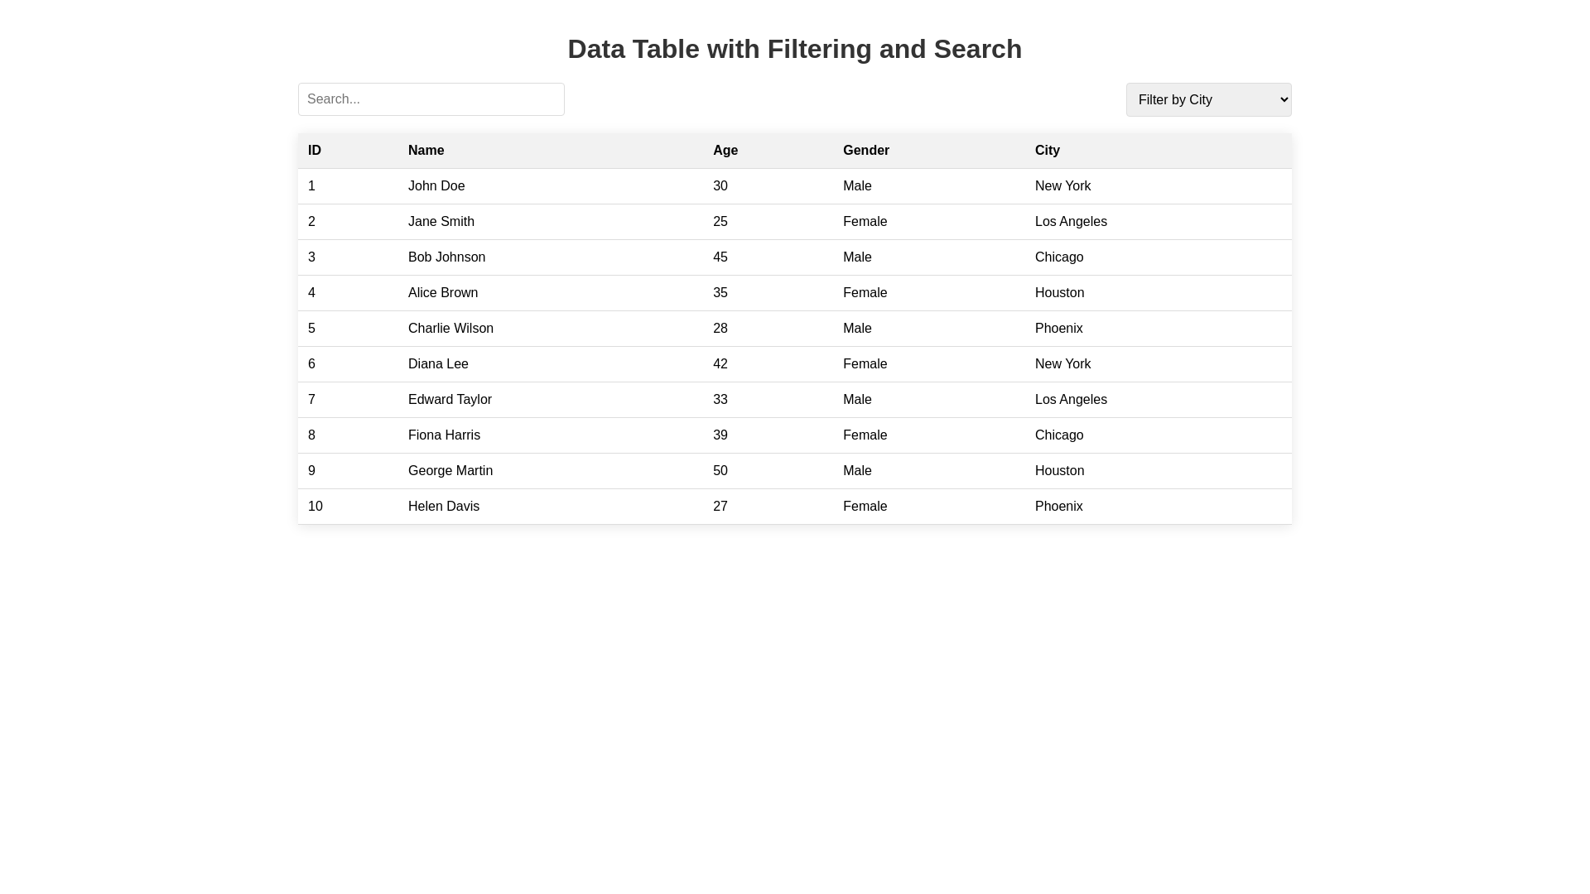This screenshot has height=894, width=1590.
Task: Click the Age column header
Action: (725, 151)
